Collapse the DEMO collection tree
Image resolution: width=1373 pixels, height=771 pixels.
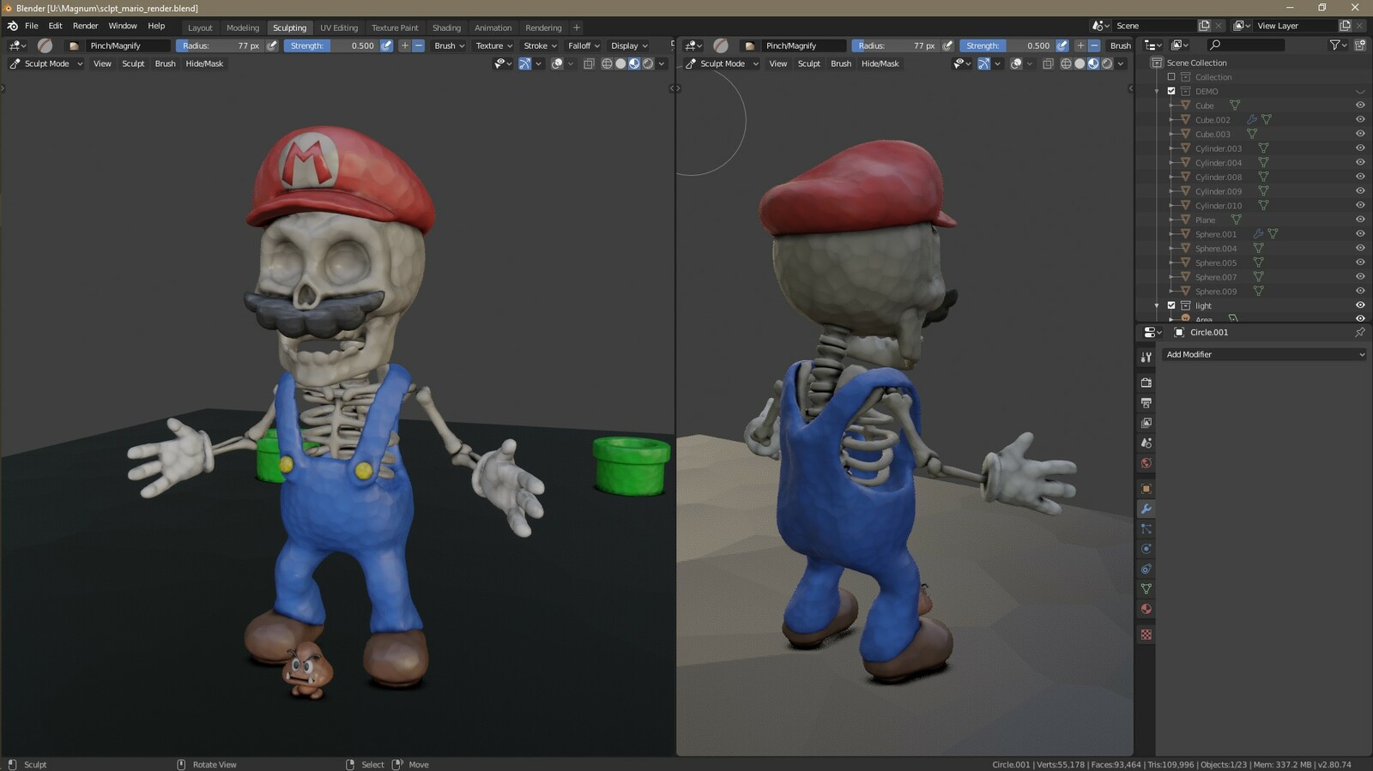pyautogui.click(x=1157, y=91)
